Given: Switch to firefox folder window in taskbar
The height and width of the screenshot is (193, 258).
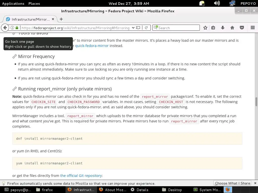Looking at the screenshot, I should click(44, 190).
